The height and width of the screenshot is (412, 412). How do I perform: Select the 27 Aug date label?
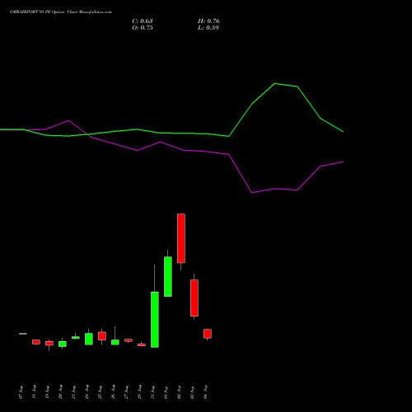(126, 392)
